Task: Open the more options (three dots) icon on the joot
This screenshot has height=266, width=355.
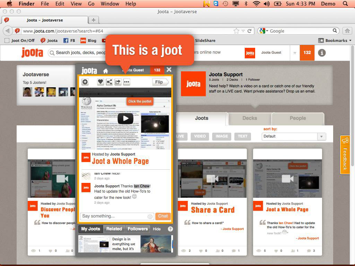Action: [127, 82]
